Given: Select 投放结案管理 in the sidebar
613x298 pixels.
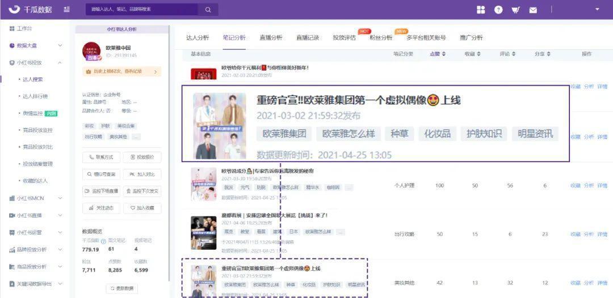Looking at the screenshot, I should [x=37, y=164].
